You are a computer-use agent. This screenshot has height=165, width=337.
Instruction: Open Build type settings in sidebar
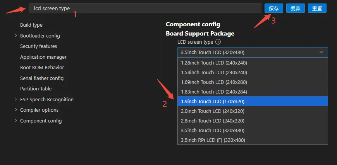[31, 25]
